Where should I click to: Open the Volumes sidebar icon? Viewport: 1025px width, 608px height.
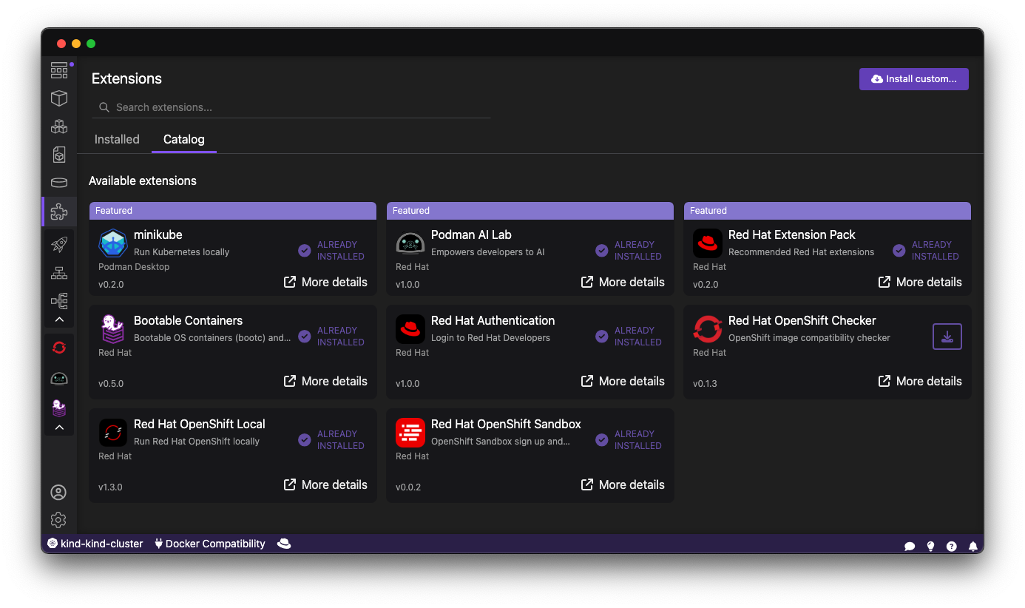59,183
